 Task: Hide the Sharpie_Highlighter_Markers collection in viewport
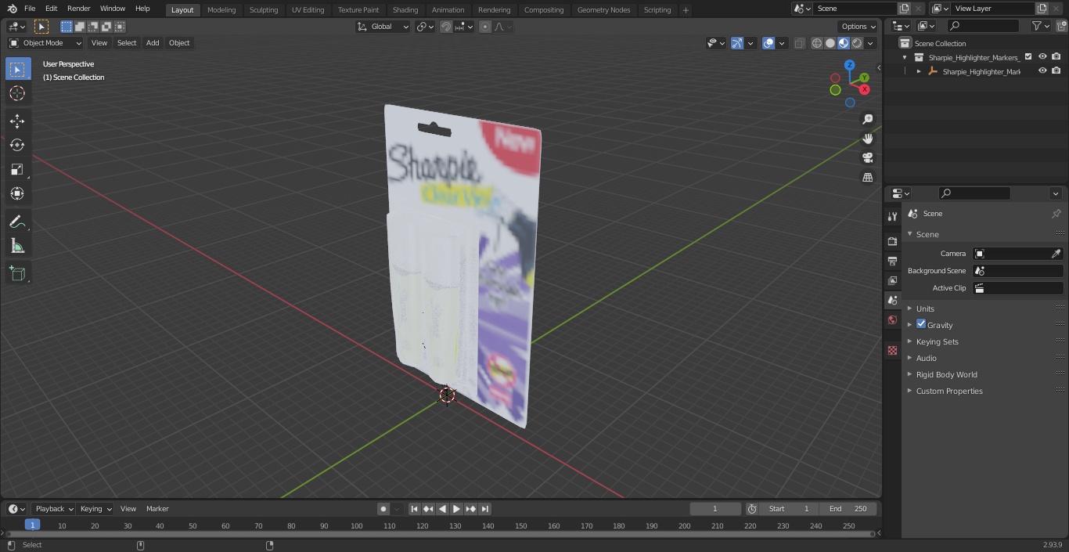click(x=1042, y=57)
